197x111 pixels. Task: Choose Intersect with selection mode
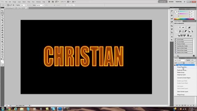(x=14, y=5)
